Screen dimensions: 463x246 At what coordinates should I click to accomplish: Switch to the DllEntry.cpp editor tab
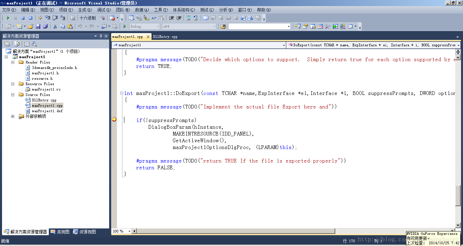point(165,36)
